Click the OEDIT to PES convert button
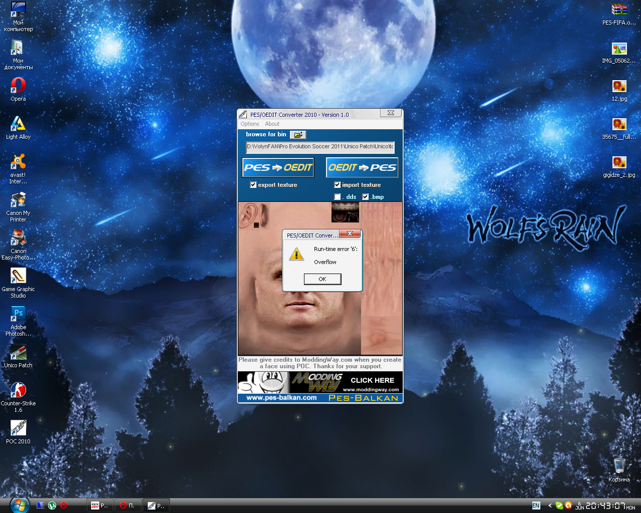The image size is (641, 513). pos(363,167)
